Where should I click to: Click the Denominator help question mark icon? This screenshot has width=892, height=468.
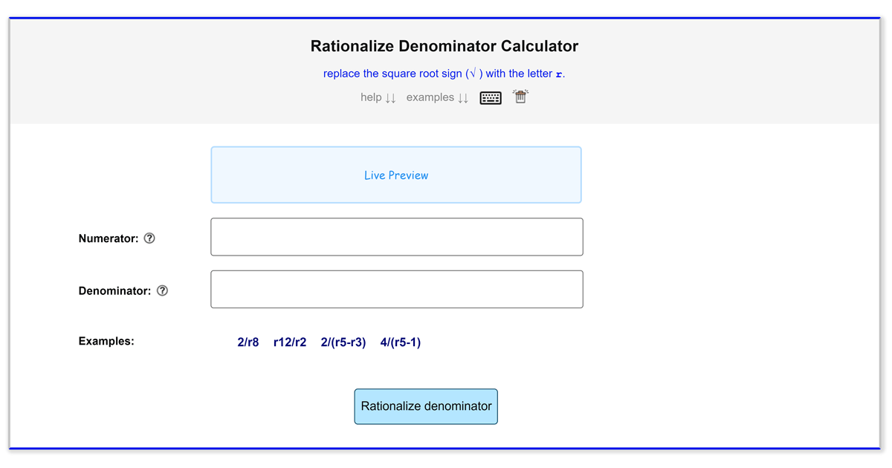(162, 290)
